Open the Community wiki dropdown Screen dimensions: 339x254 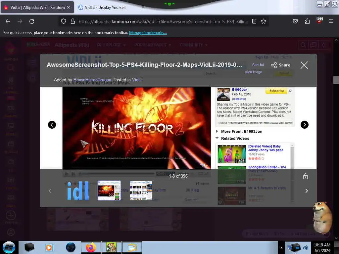[194, 45]
